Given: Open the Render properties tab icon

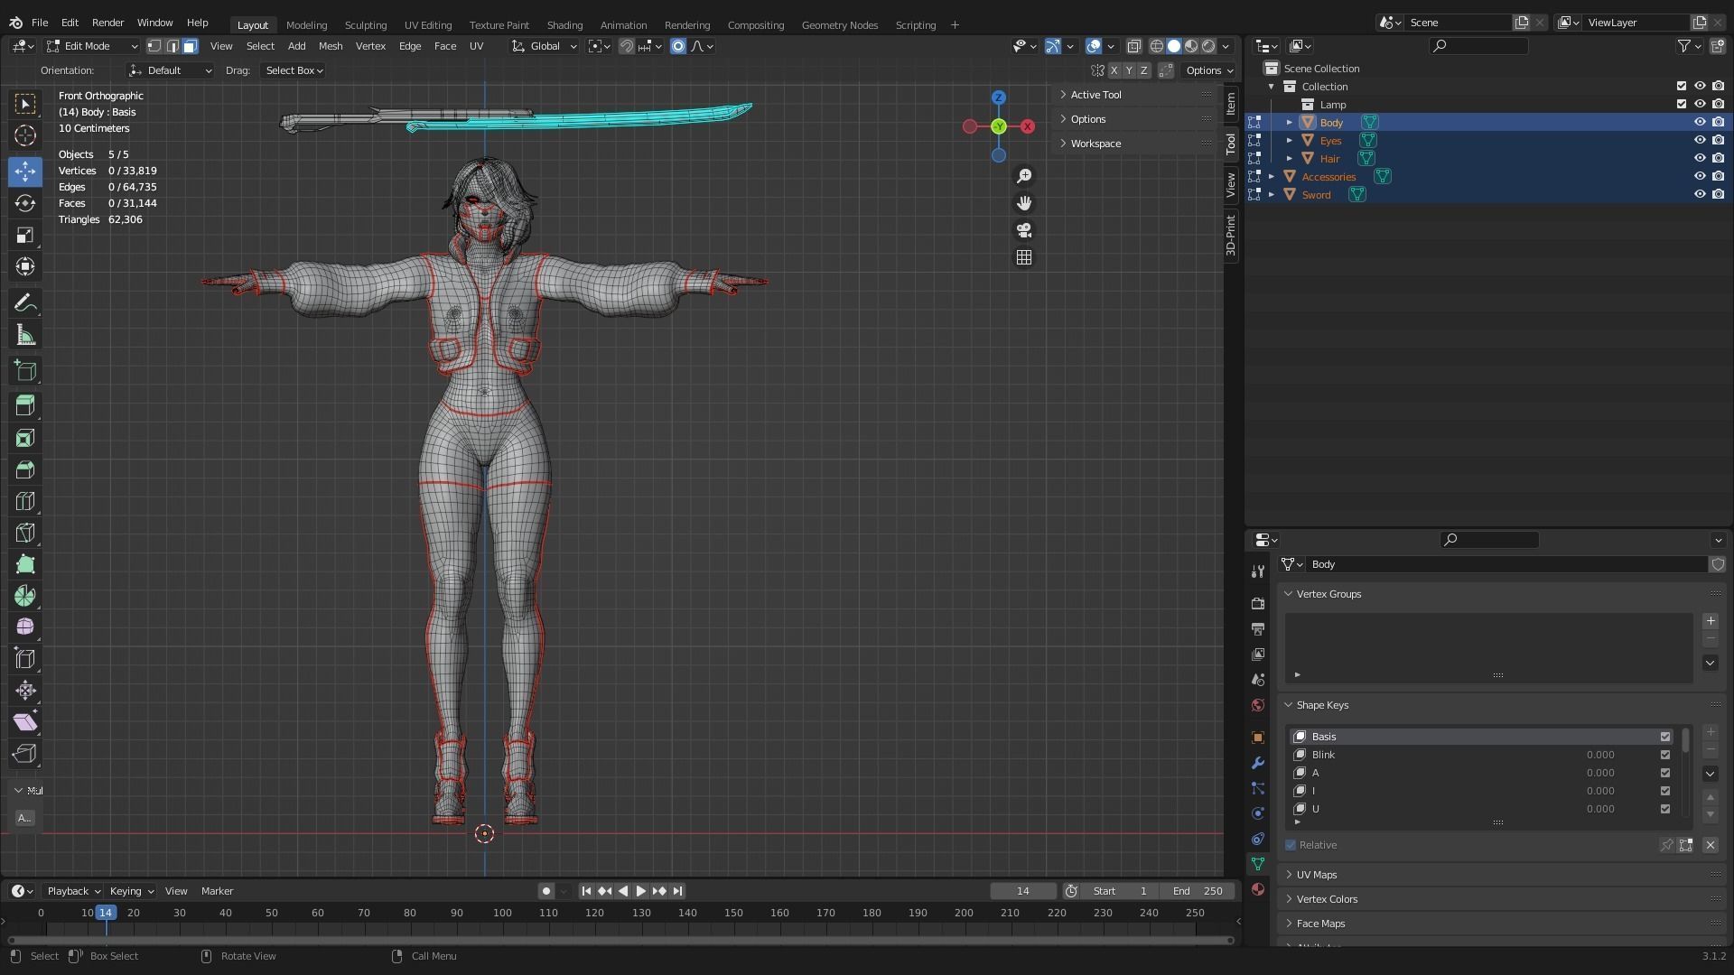Looking at the screenshot, I should [1257, 603].
